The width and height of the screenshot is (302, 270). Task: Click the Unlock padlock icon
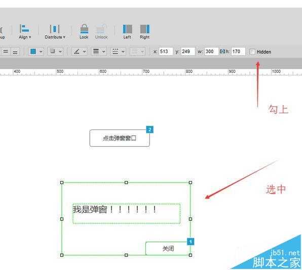[101, 29]
